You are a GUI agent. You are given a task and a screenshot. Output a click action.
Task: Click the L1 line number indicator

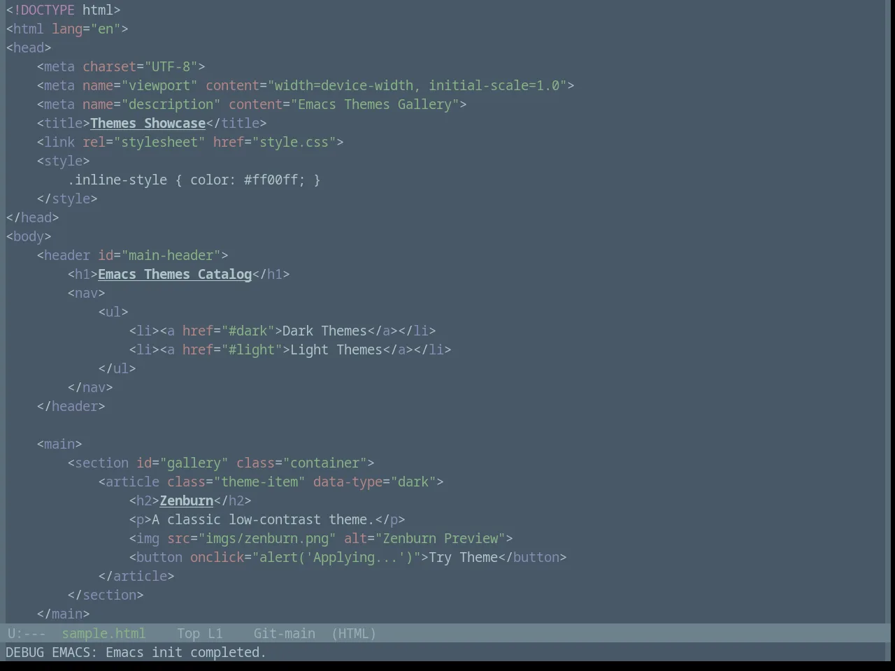click(215, 633)
